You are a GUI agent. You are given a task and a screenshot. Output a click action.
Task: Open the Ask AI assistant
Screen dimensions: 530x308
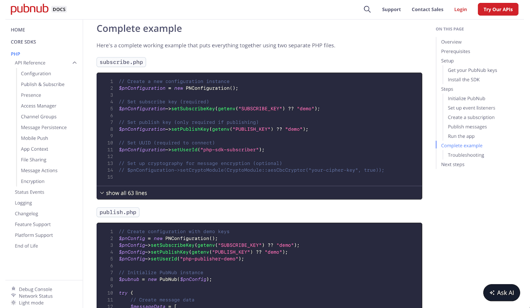501,292
